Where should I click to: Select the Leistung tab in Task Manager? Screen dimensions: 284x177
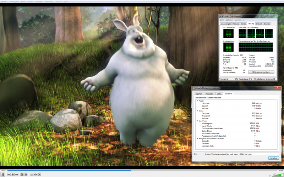click(x=251, y=24)
